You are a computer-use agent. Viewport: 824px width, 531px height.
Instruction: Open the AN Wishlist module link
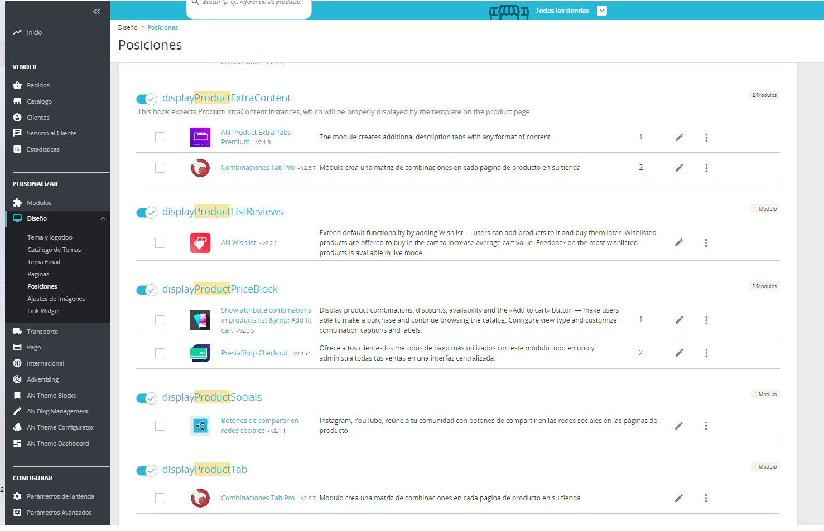click(239, 243)
